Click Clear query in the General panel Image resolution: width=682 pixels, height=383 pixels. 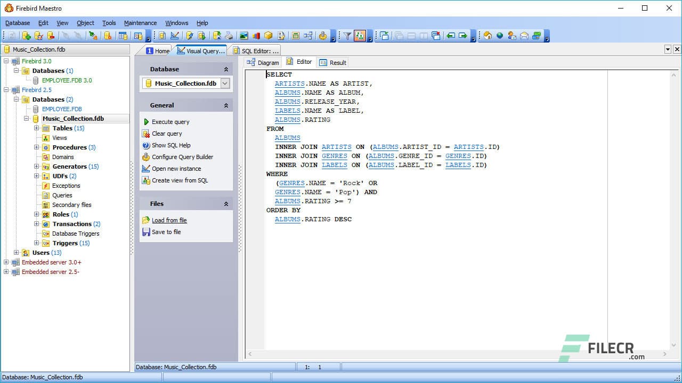167,134
